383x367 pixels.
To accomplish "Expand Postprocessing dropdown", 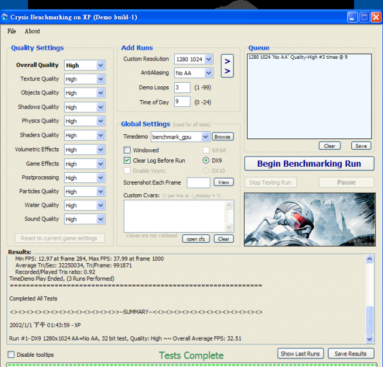I will pyautogui.click(x=101, y=178).
